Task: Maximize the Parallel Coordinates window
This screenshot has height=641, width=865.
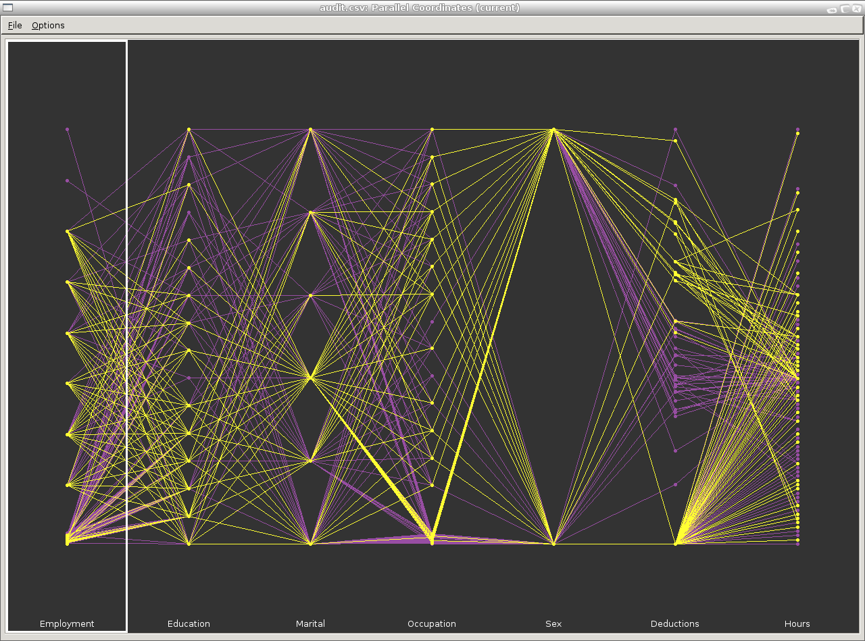Action: (845, 9)
